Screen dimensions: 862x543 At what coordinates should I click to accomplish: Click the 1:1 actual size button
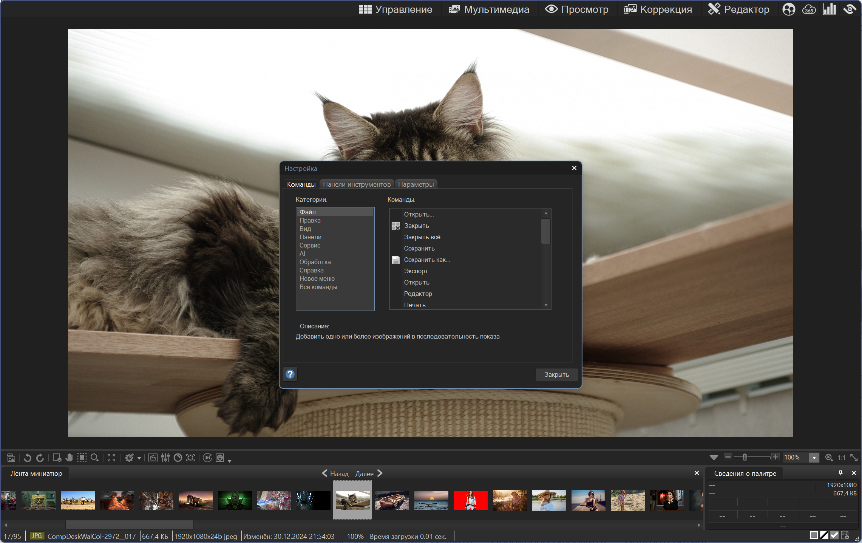point(842,458)
